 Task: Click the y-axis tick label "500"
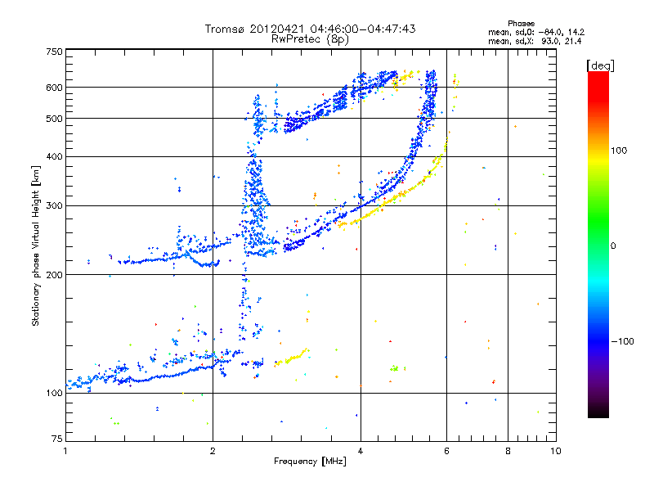pos(54,119)
